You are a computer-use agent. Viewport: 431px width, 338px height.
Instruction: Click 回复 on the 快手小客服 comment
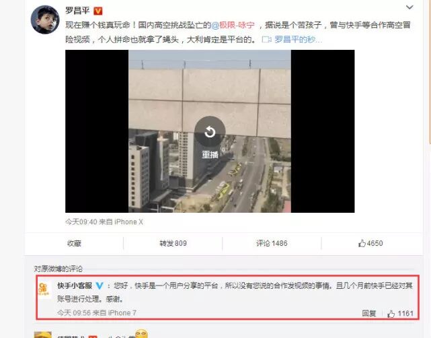click(x=369, y=314)
